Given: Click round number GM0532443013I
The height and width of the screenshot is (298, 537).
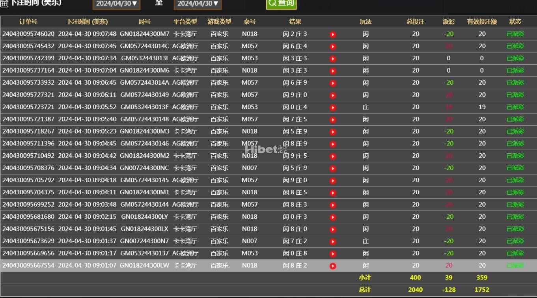Looking at the screenshot, I should [144, 58].
